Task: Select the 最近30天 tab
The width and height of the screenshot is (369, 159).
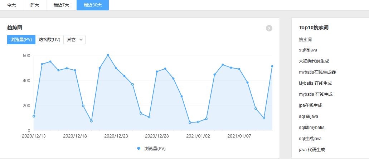Action: [x=92, y=5]
